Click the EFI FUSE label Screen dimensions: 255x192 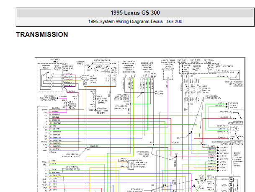point(59,68)
